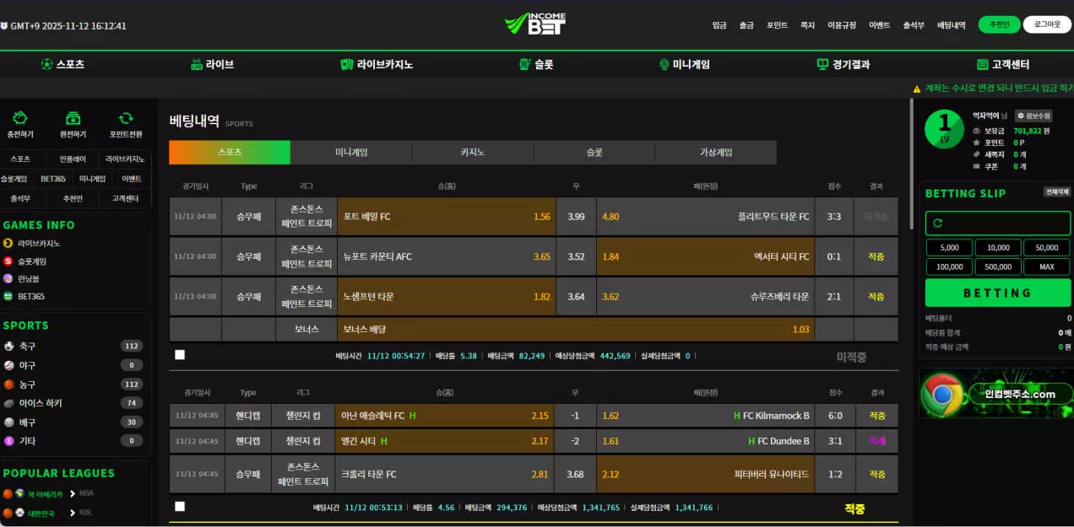Select 축구 soccer in Sports list
This screenshot has height=527, width=1074.
(x=27, y=347)
